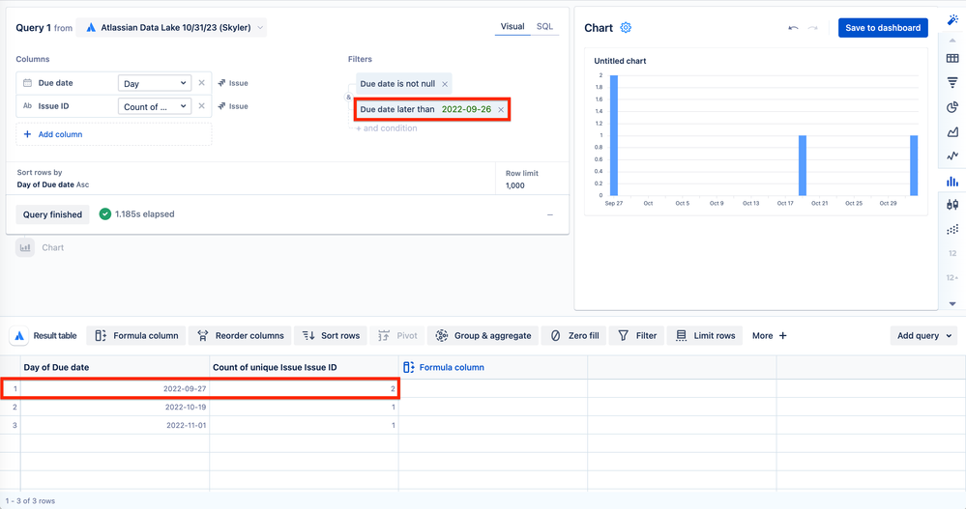Click the Formula column header link in table
Image resolution: width=966 pixels, height=509 pixels.
[444, 367]
